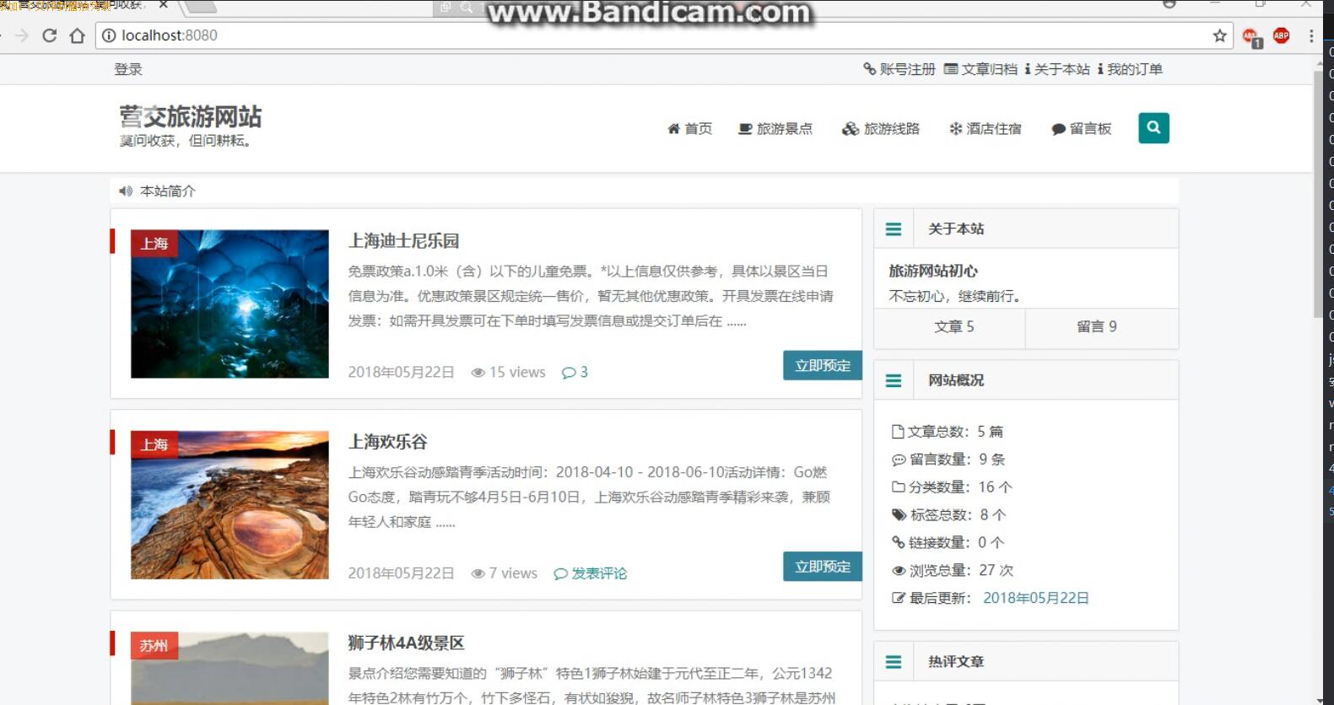Close the current browser tab

tap(164, 5)
